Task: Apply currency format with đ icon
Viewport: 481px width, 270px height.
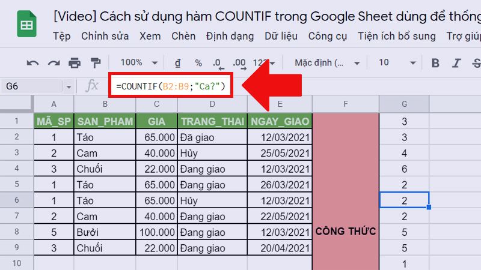Action: click(x=177, y=63)
